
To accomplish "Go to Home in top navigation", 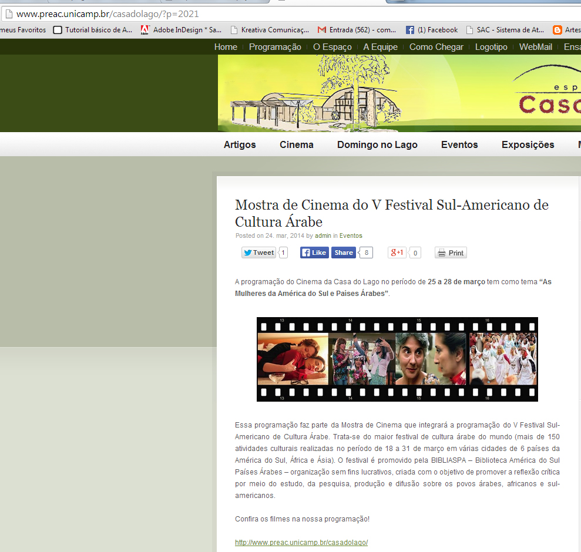I will [226, 47].
